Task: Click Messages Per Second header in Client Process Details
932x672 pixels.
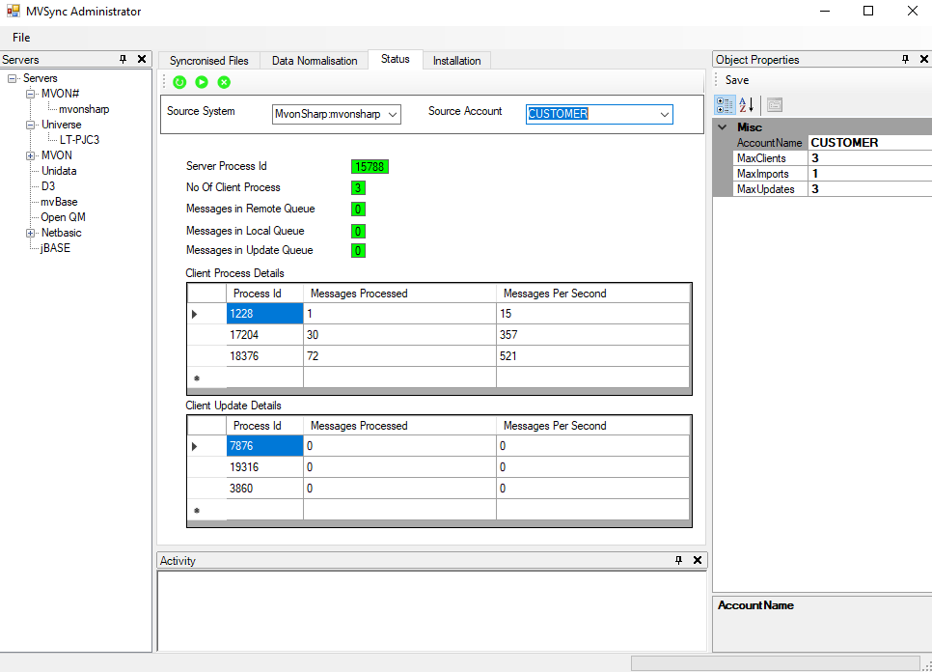Action: point(592,294)
